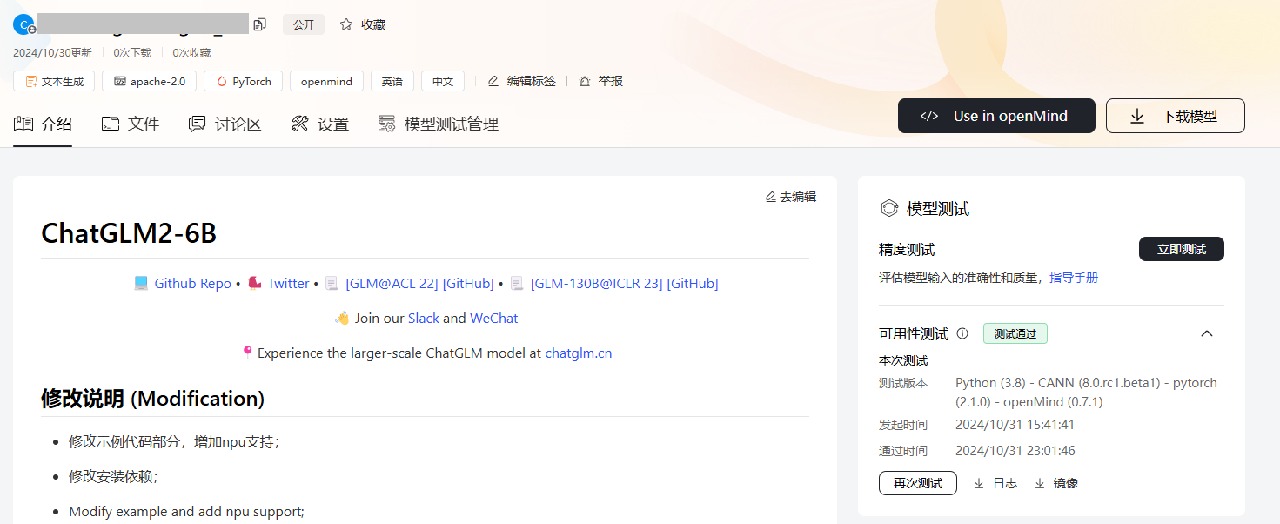Click the Use in openMind button

pyautogui.click(x=996, y=116)
